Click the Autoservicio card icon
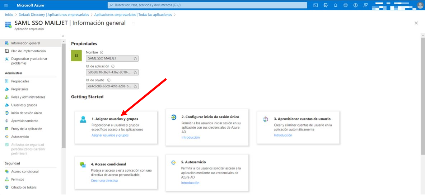The height and width of the screenshot is (195, 425). pyautogui.click(x=173, y=162)
